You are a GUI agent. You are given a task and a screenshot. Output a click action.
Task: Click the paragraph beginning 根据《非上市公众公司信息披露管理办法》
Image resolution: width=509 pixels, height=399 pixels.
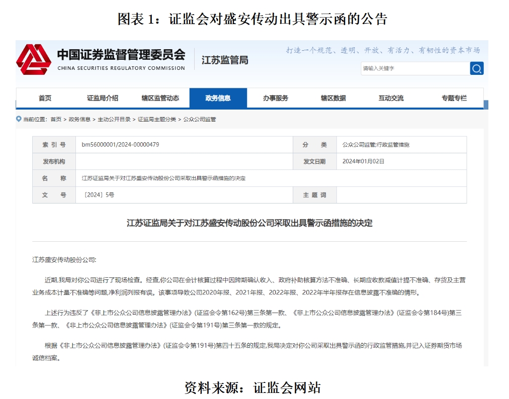pos(247,352)
